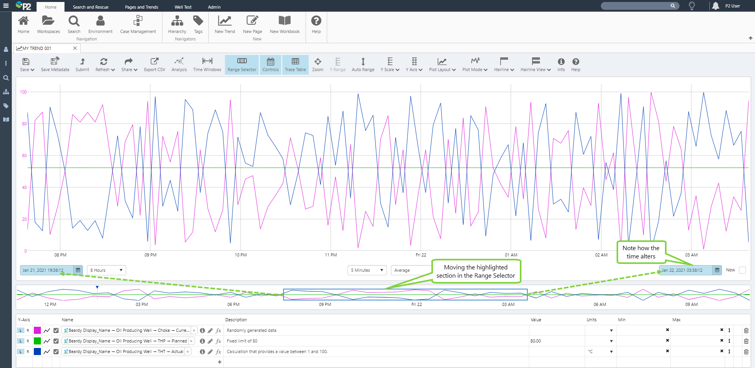The width and height of the screenshot is (755, 368).
Task: Click the Submit button
Action: click(x=82, y=64)
